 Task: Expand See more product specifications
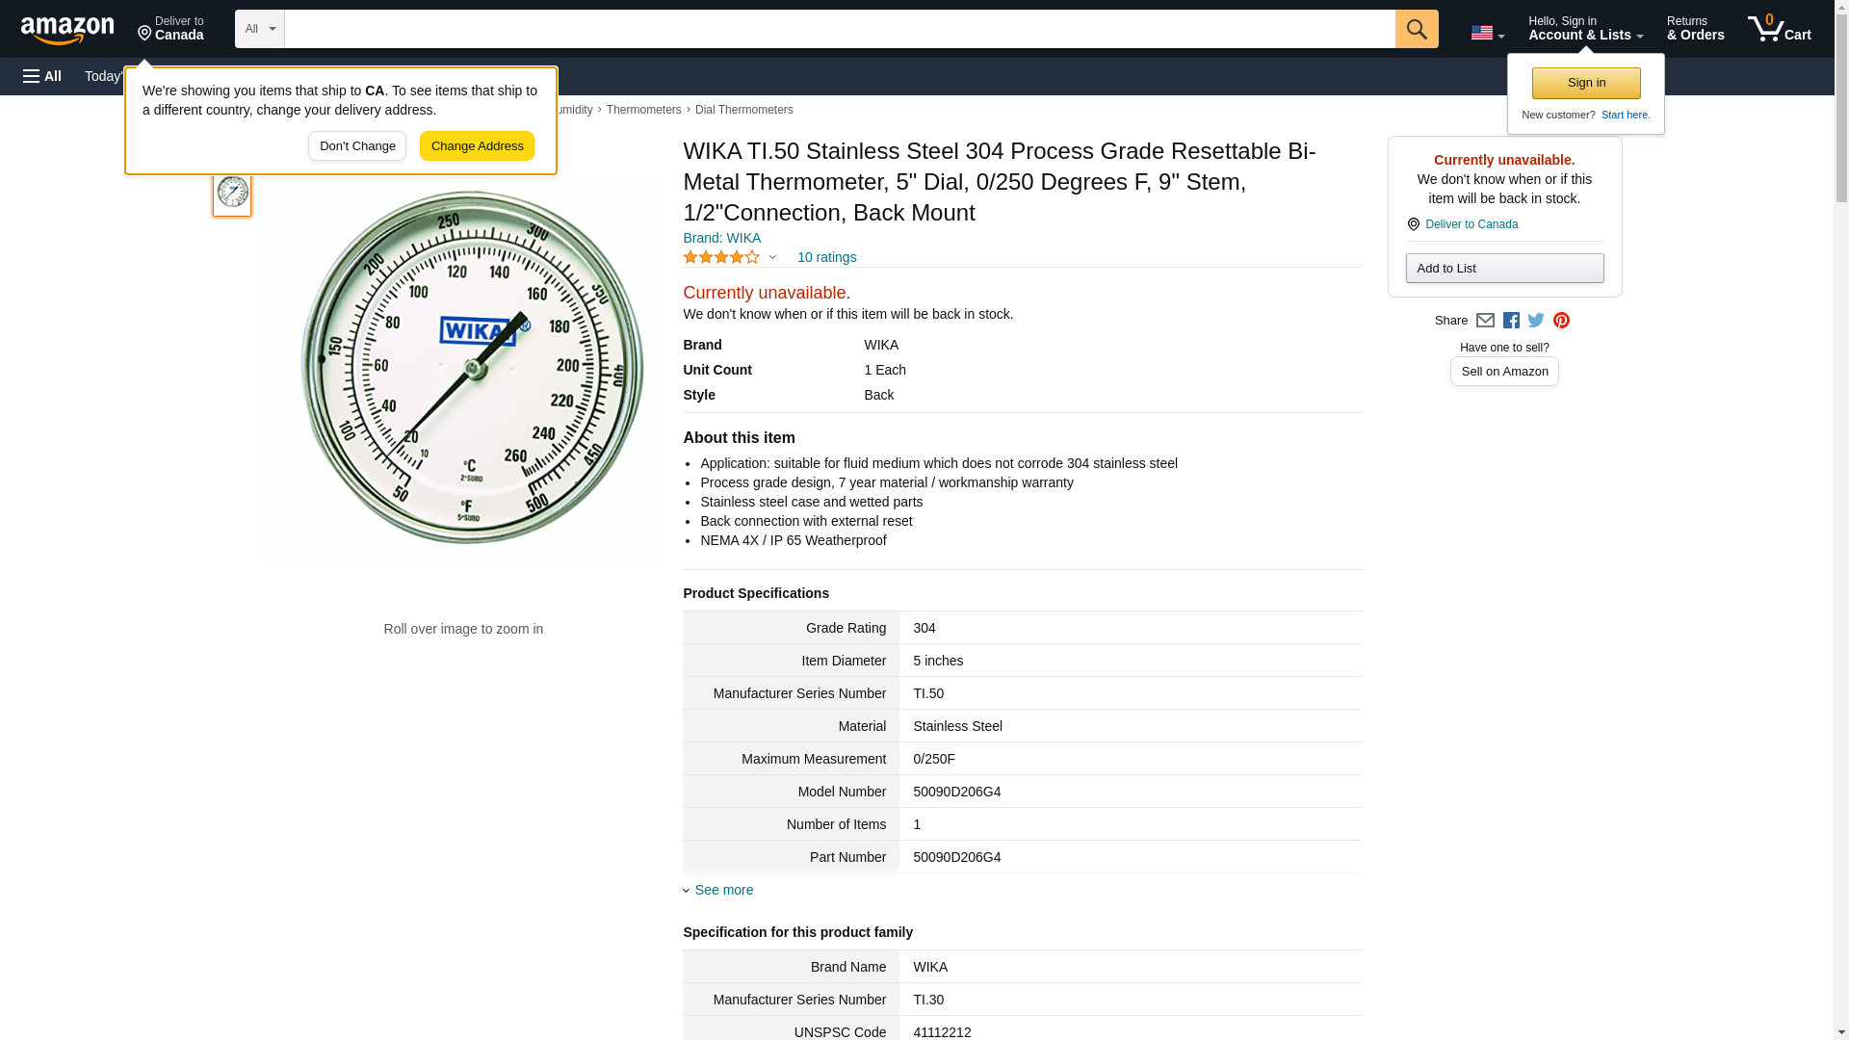tap(723, 890)
